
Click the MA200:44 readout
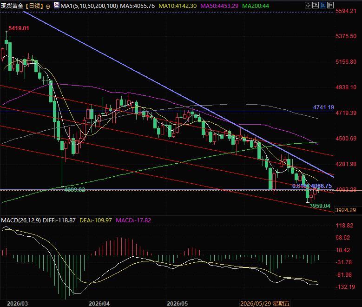click(256, 6)
